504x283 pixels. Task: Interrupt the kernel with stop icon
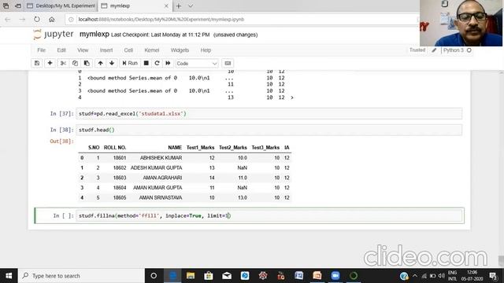click(x=146, y=63)
